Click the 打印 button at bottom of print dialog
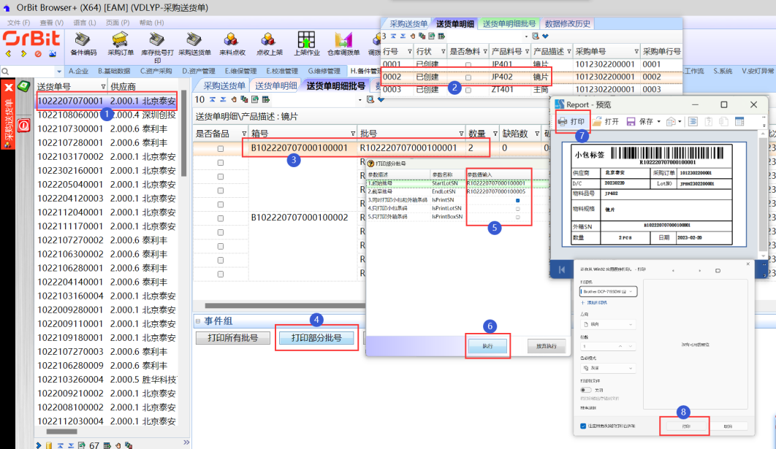Screen dimensions: 776x449 coord(686,426)
